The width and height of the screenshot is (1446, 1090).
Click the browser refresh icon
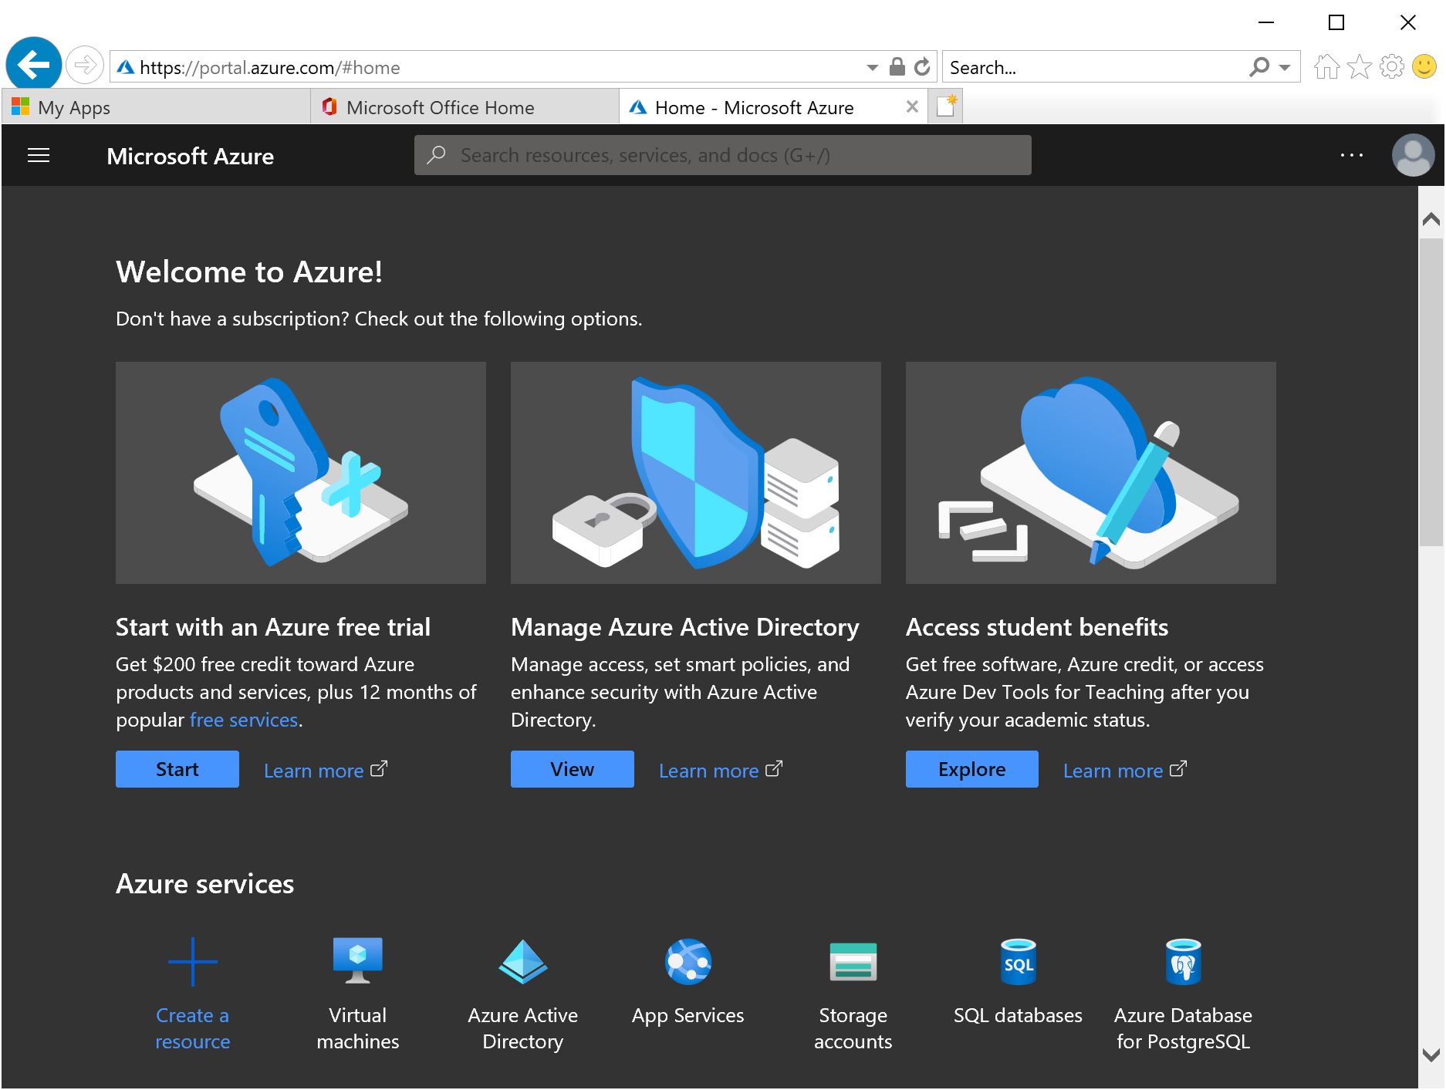click(x=922, y=67)
